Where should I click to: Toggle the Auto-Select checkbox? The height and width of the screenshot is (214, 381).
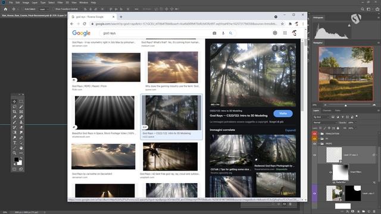click(x=23, y=9)
